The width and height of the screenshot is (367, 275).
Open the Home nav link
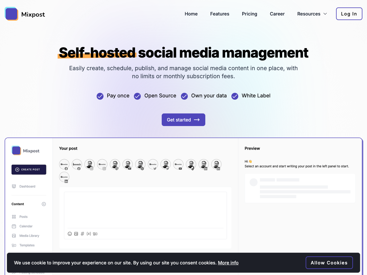click(191, 14)
